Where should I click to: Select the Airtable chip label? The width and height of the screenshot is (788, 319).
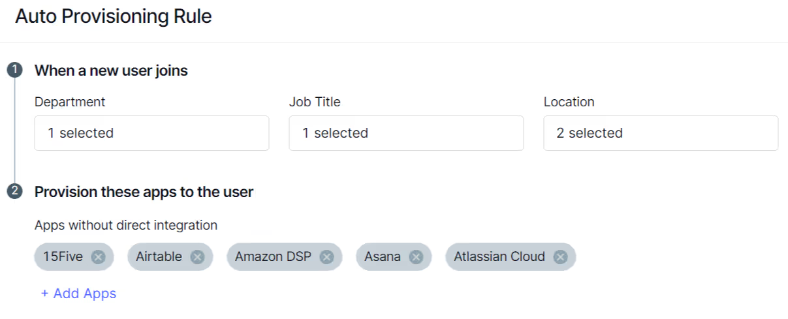coord(159,257)
